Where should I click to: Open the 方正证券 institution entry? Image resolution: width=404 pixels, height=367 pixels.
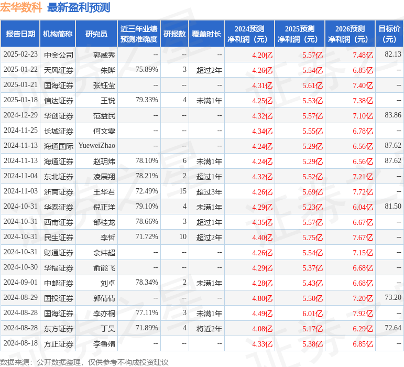(59, 344)
